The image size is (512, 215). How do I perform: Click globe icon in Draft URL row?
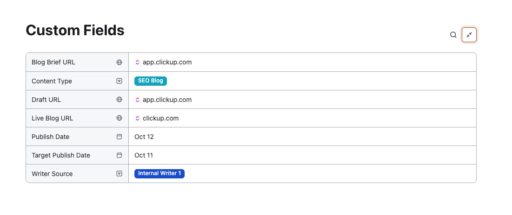[x=119, y=100]
